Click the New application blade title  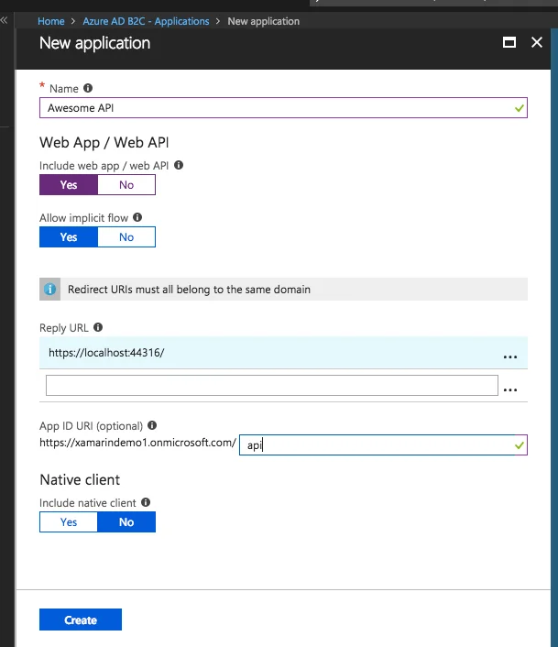pyautogui.click(x=95, y=43)
